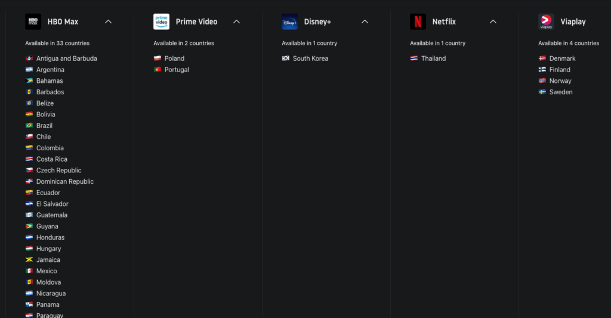This screenshot has width=611, height=318.
Task: Click the Netflix logo icon
Action: [418, 21]
